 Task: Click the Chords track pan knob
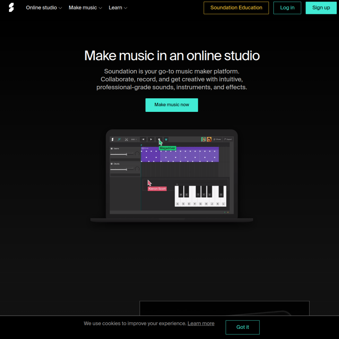(137, 169)
